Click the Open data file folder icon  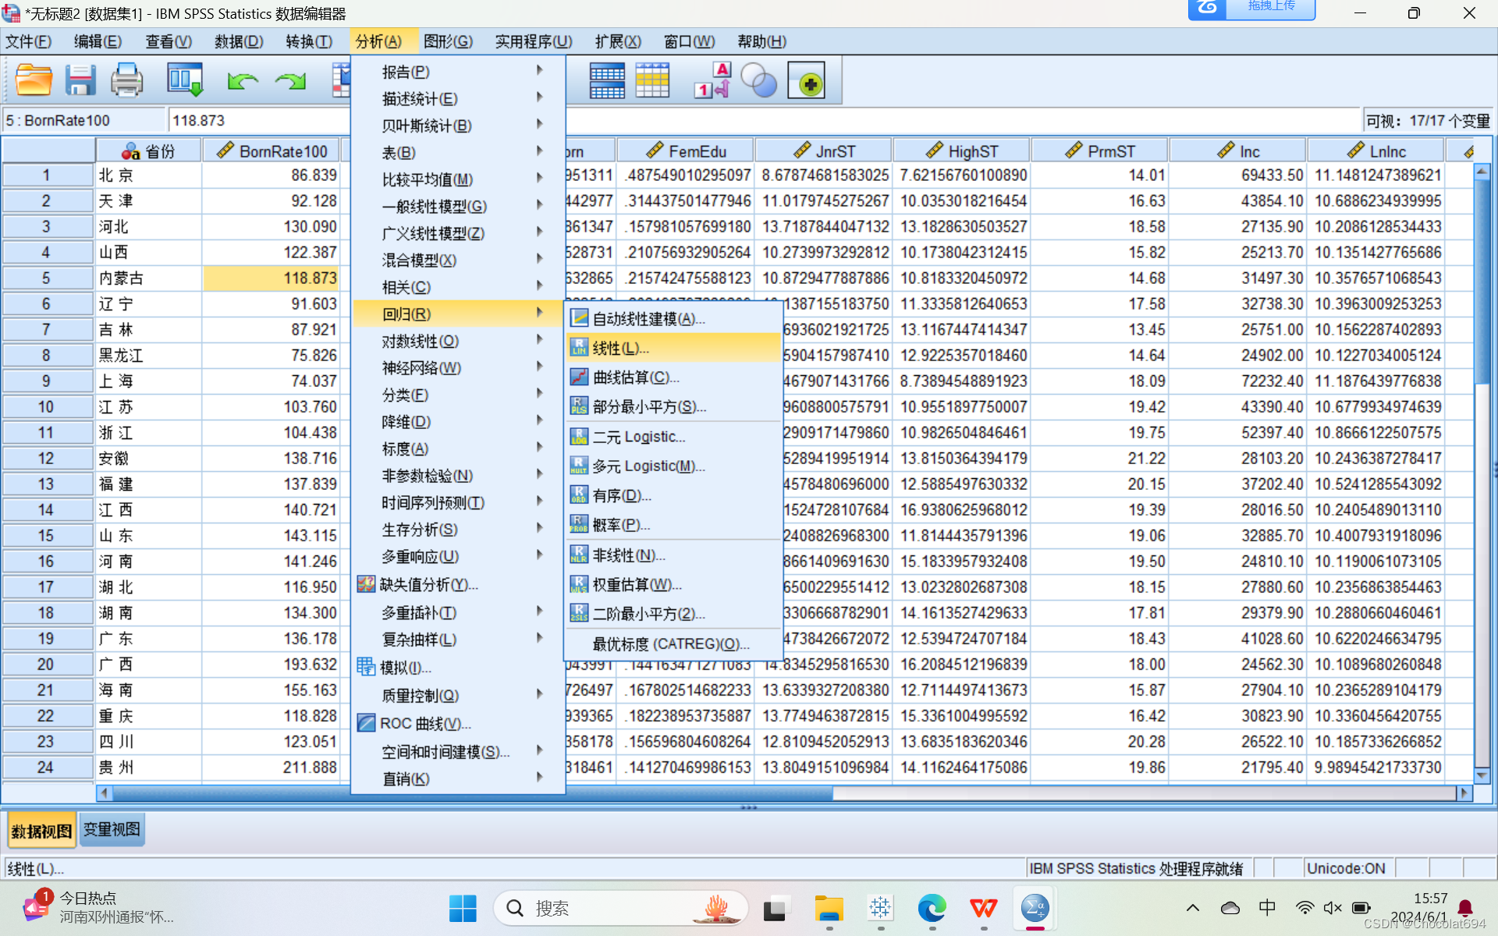click(x=34, y=80)
